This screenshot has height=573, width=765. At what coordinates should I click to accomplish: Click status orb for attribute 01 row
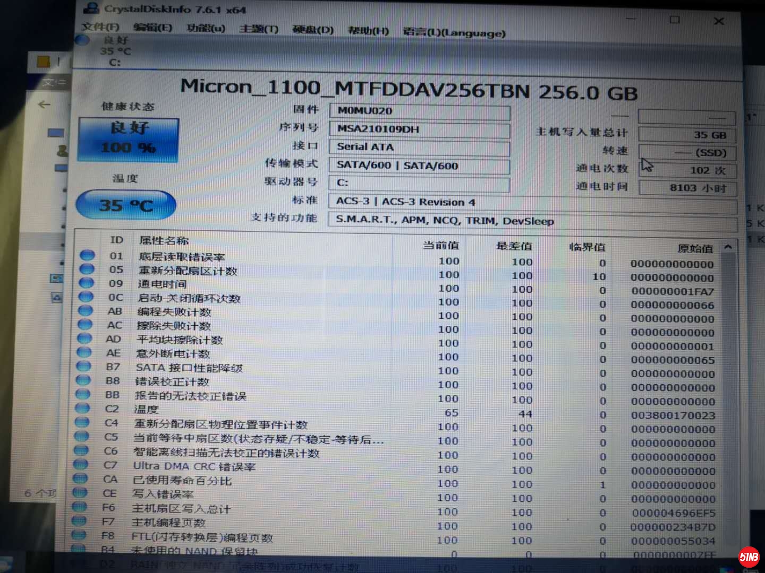coord(87,255)
